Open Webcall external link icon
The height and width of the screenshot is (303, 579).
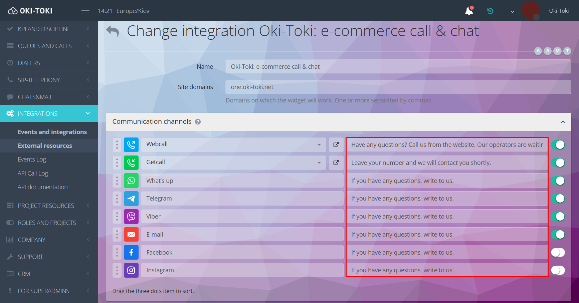336,144
